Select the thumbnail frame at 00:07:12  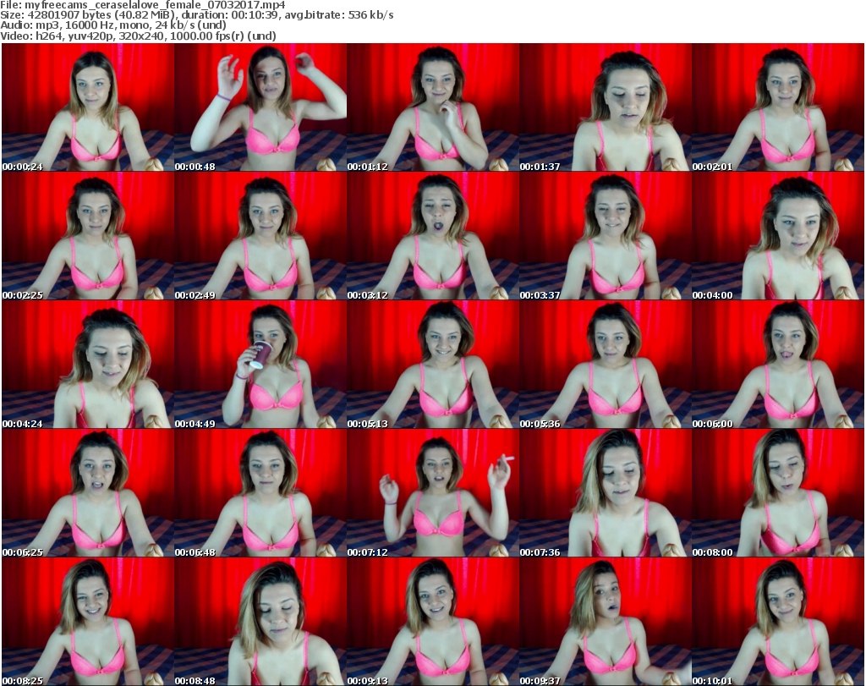432,493
